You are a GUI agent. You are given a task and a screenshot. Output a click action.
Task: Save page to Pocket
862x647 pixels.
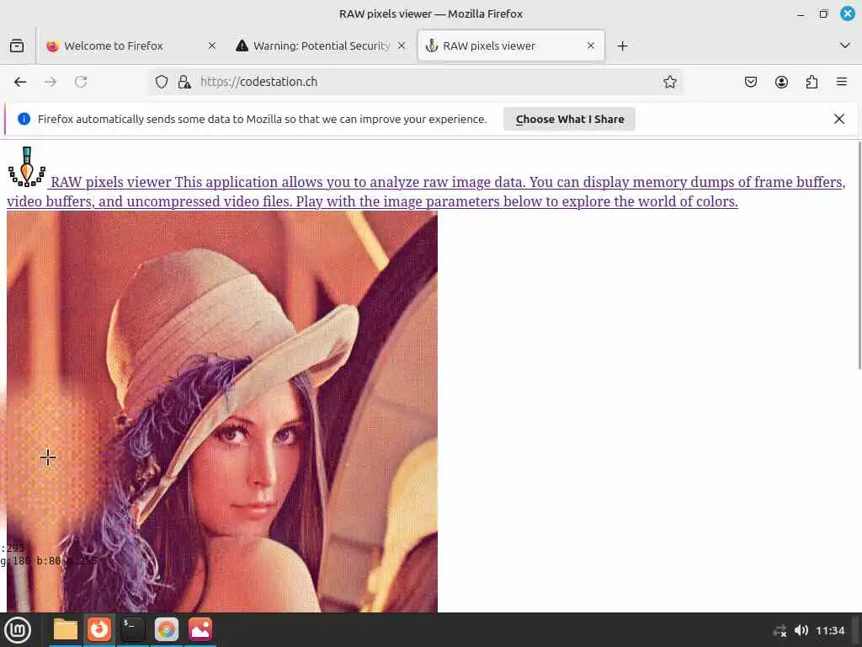coord(750,82)
